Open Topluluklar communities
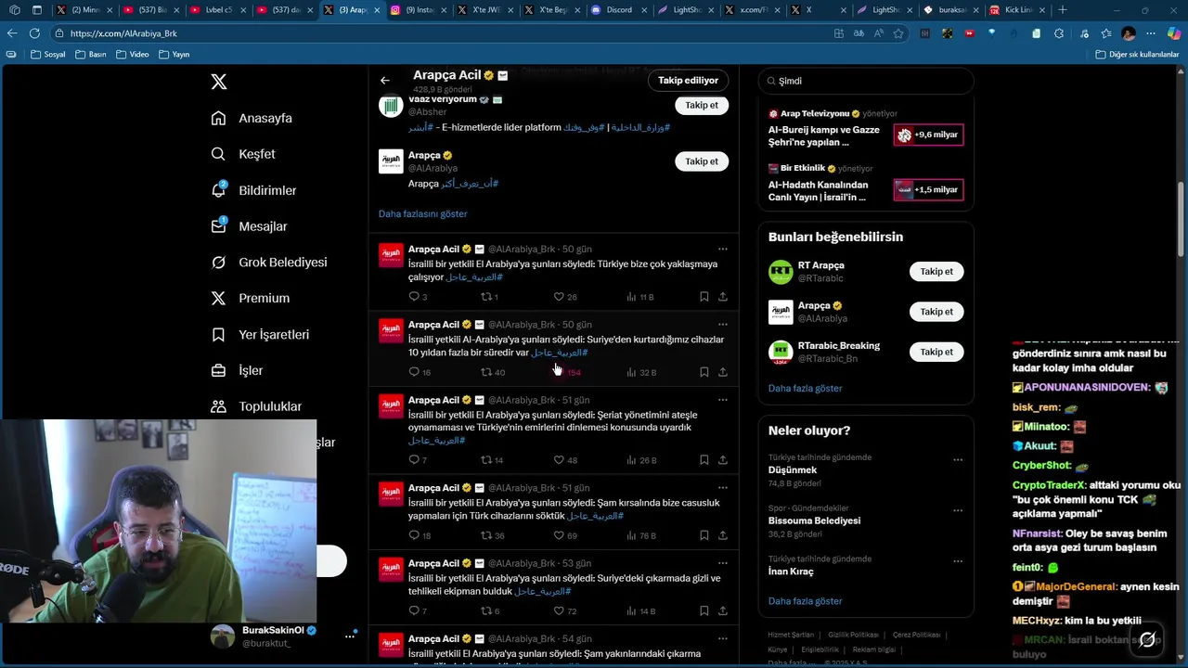Screen dimensions: 1188x668 click(256, 406)
